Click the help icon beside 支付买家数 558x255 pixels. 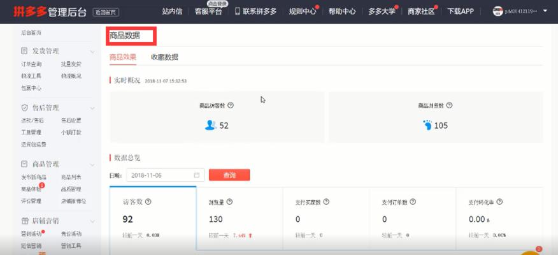point(326,201)
